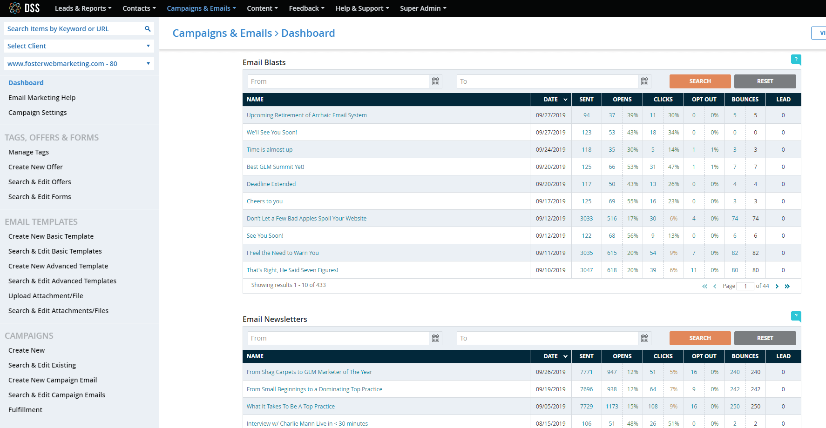Open Create New Campaign Email link
The image size is (826, 428).
[53, 380]
